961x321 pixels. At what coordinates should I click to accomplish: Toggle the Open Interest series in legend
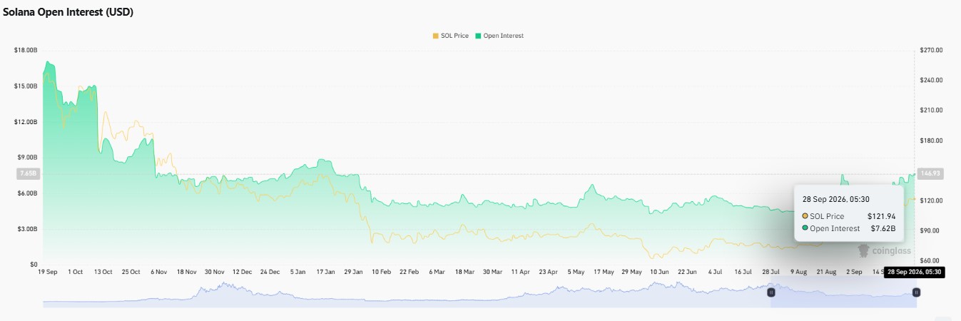499,36
